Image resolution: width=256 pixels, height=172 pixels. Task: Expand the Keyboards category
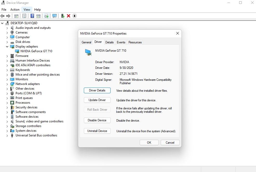[x=7, y=70]
